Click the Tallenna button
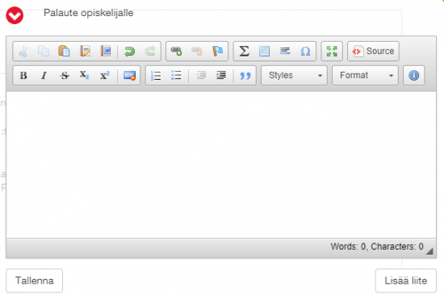The width and height of the screenshot is (444, 295). (x=34, y=280)
